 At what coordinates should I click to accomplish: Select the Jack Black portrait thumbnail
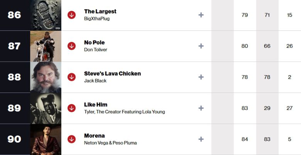click(x=46, y=77)
